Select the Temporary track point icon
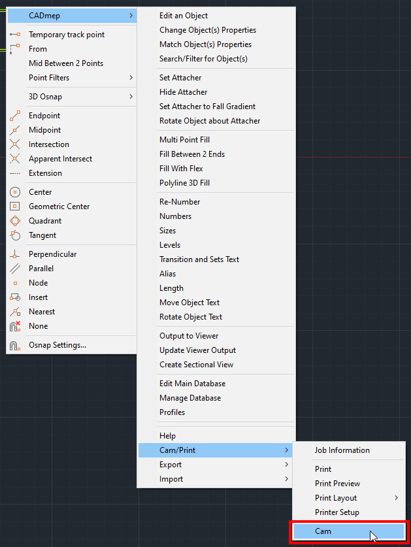This screenshot has width=411, height=547. click(x=16, y=34)
